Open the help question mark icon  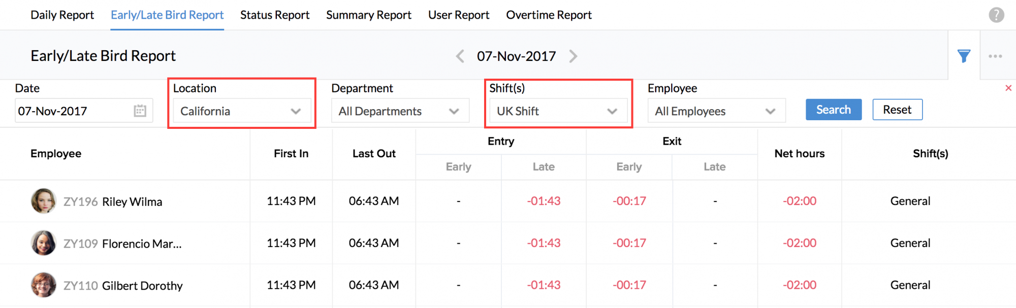996,15
